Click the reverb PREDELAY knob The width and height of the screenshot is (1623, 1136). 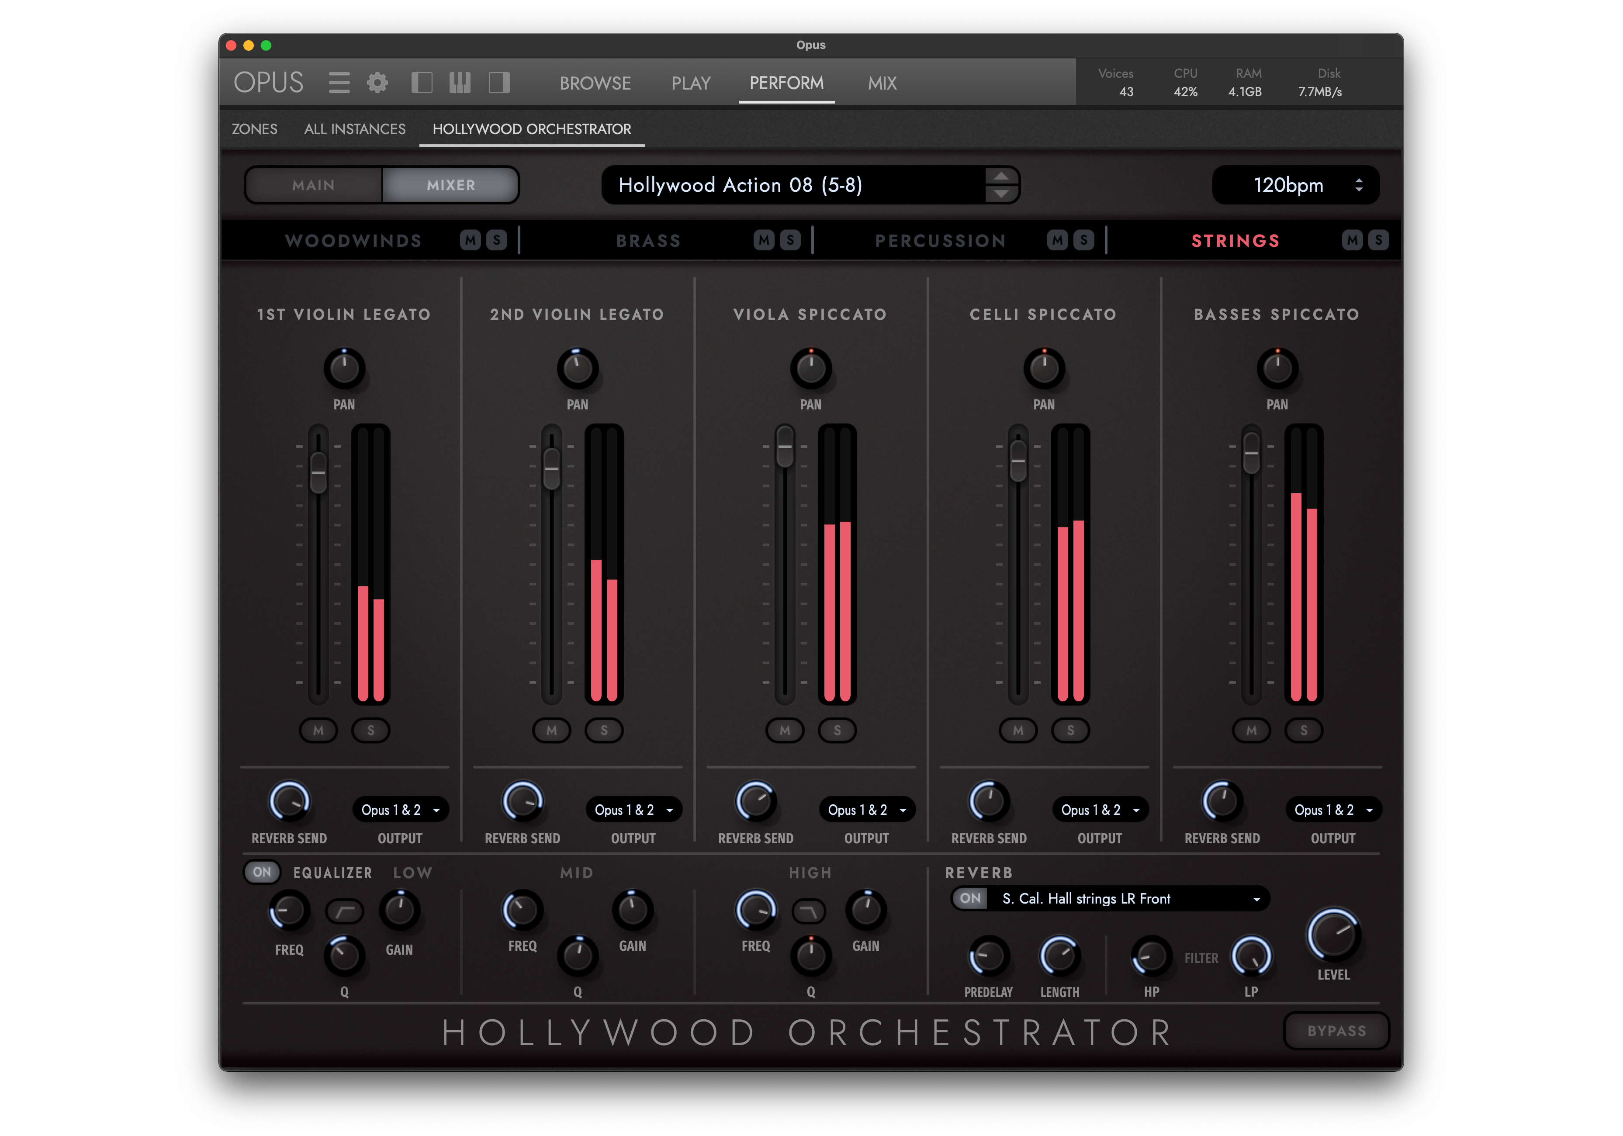(x=988, y=956)
